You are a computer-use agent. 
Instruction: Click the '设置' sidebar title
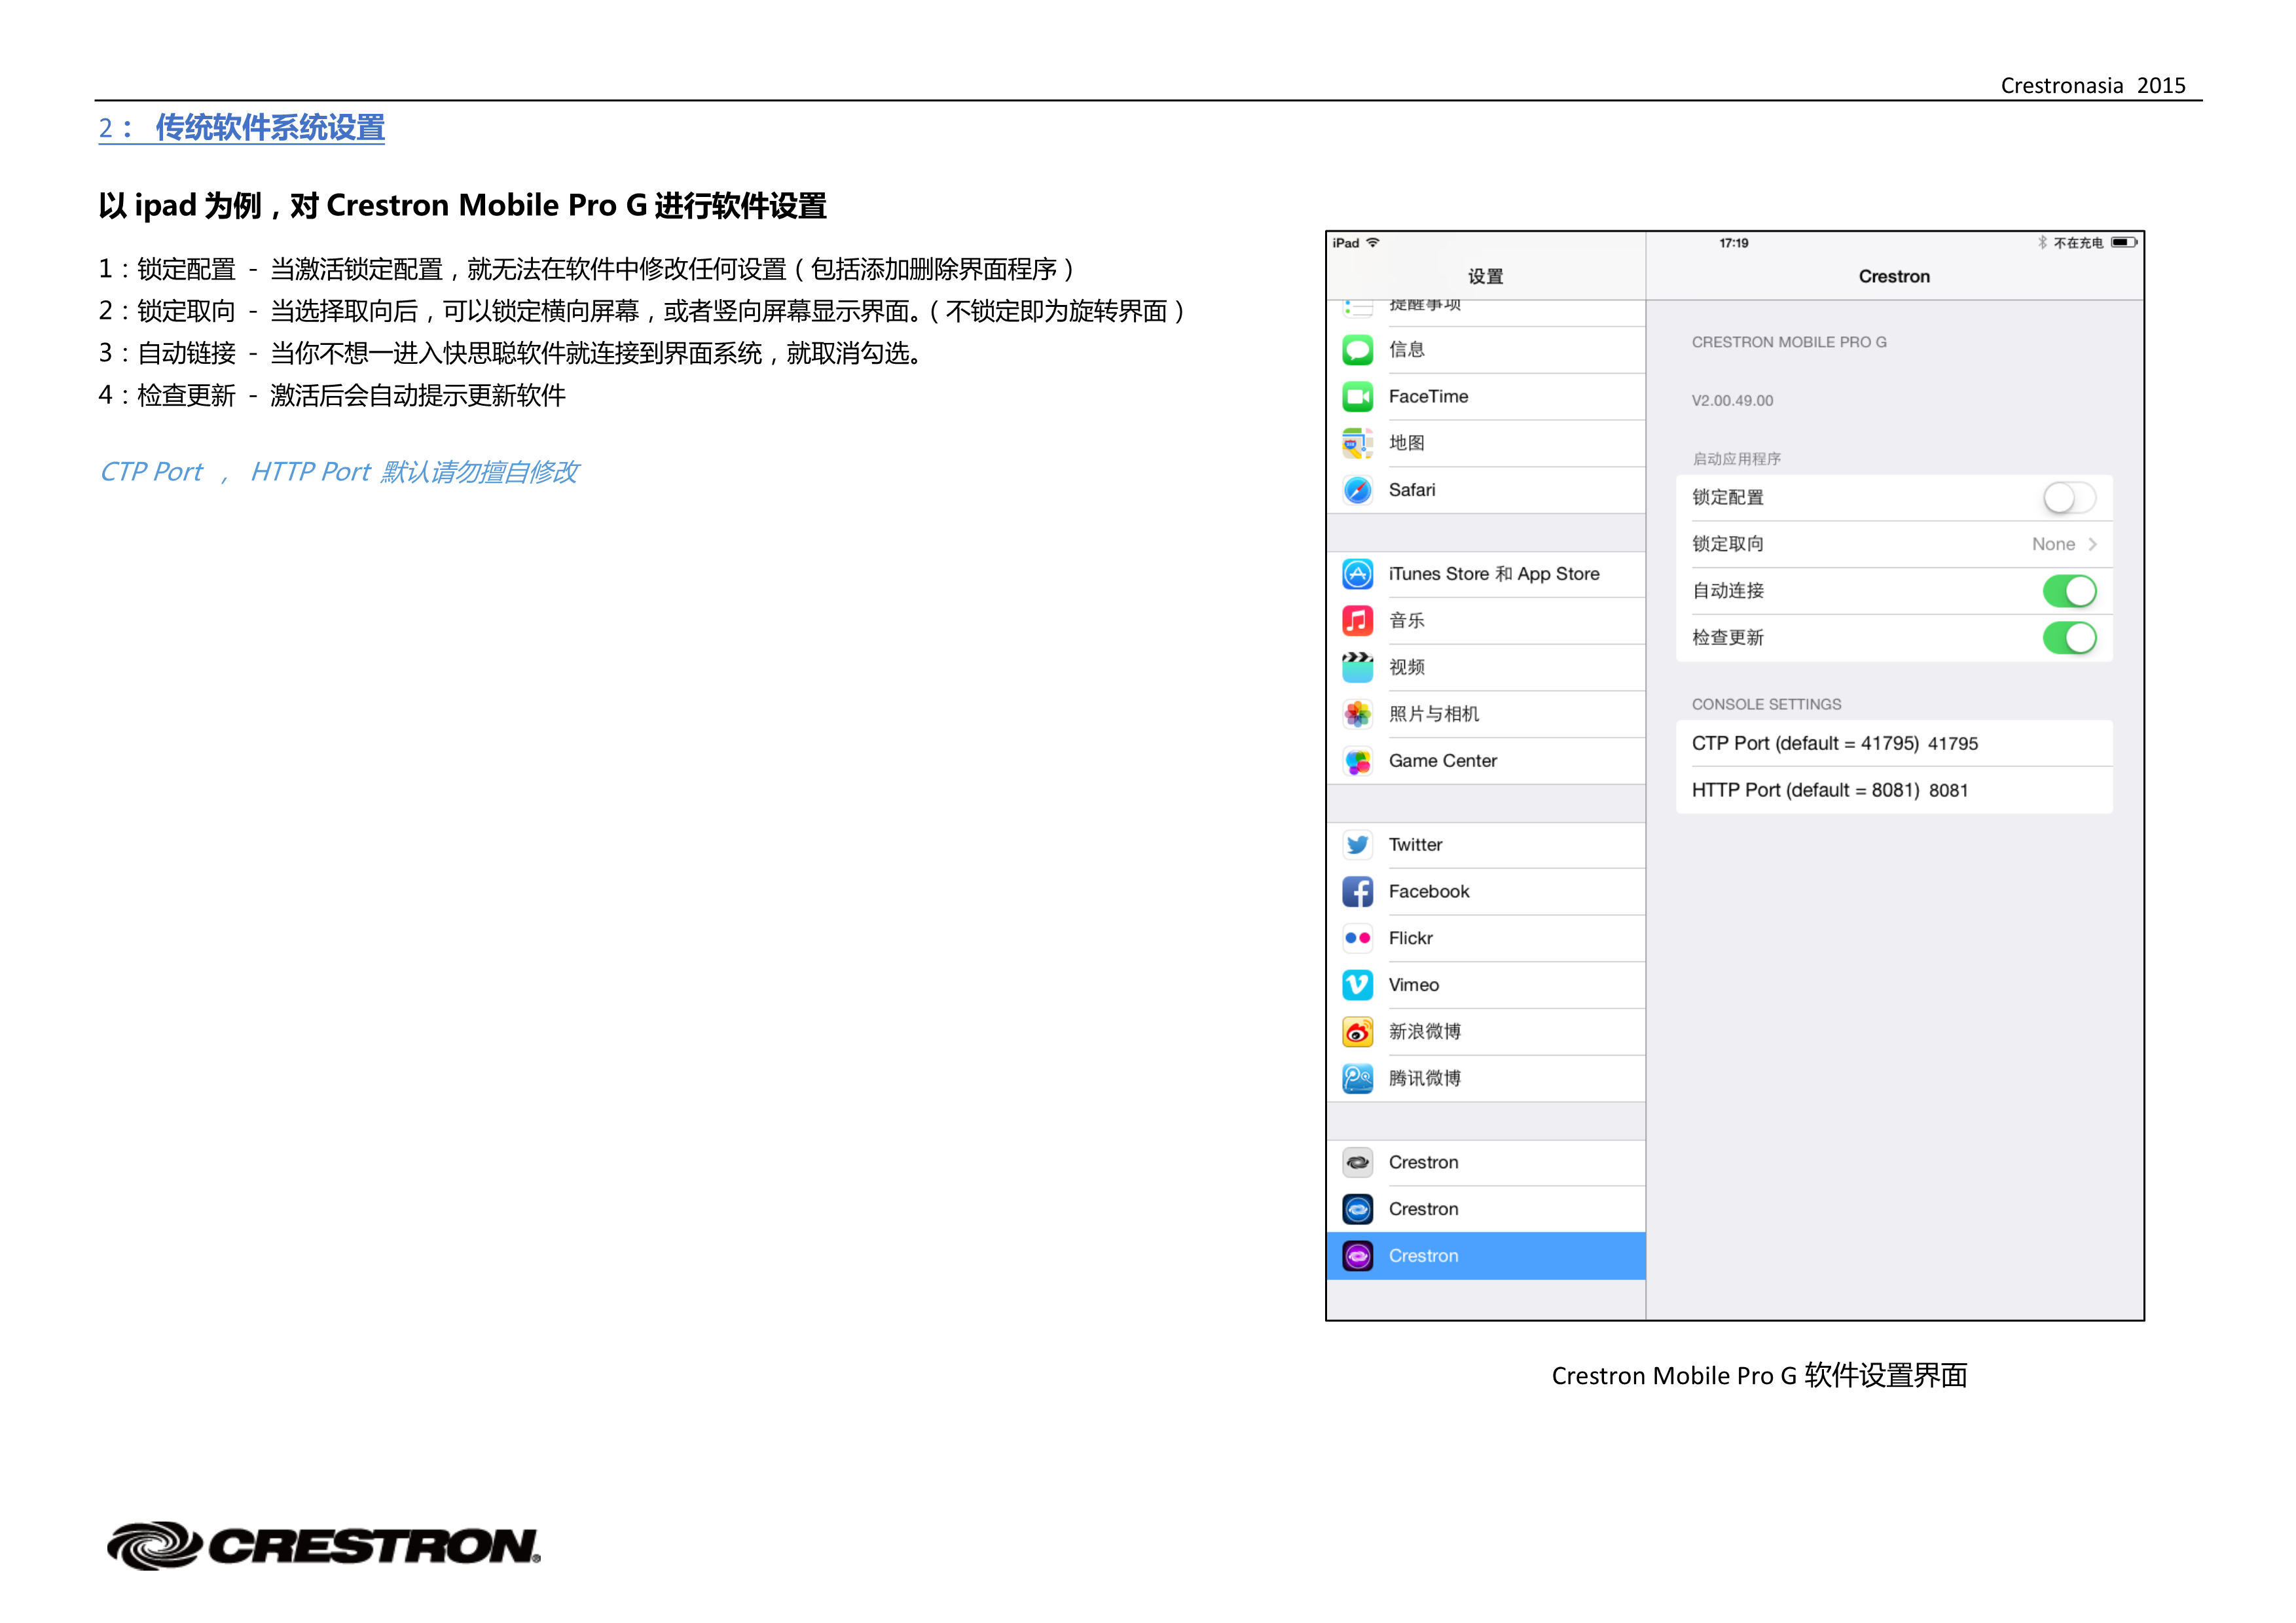click(x=1485, y=277)
